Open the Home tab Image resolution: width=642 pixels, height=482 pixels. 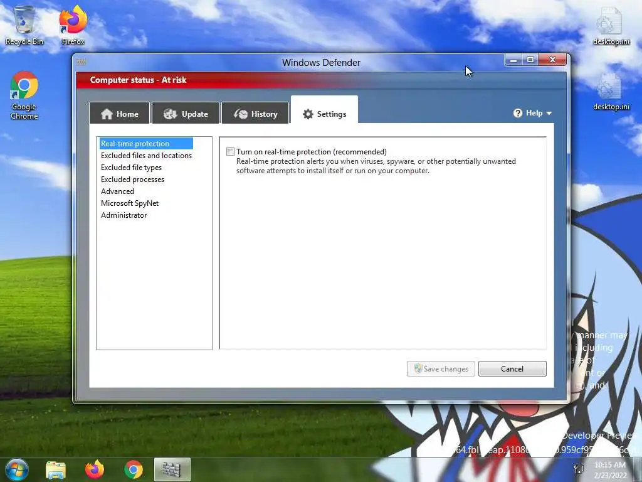[120, 114]
